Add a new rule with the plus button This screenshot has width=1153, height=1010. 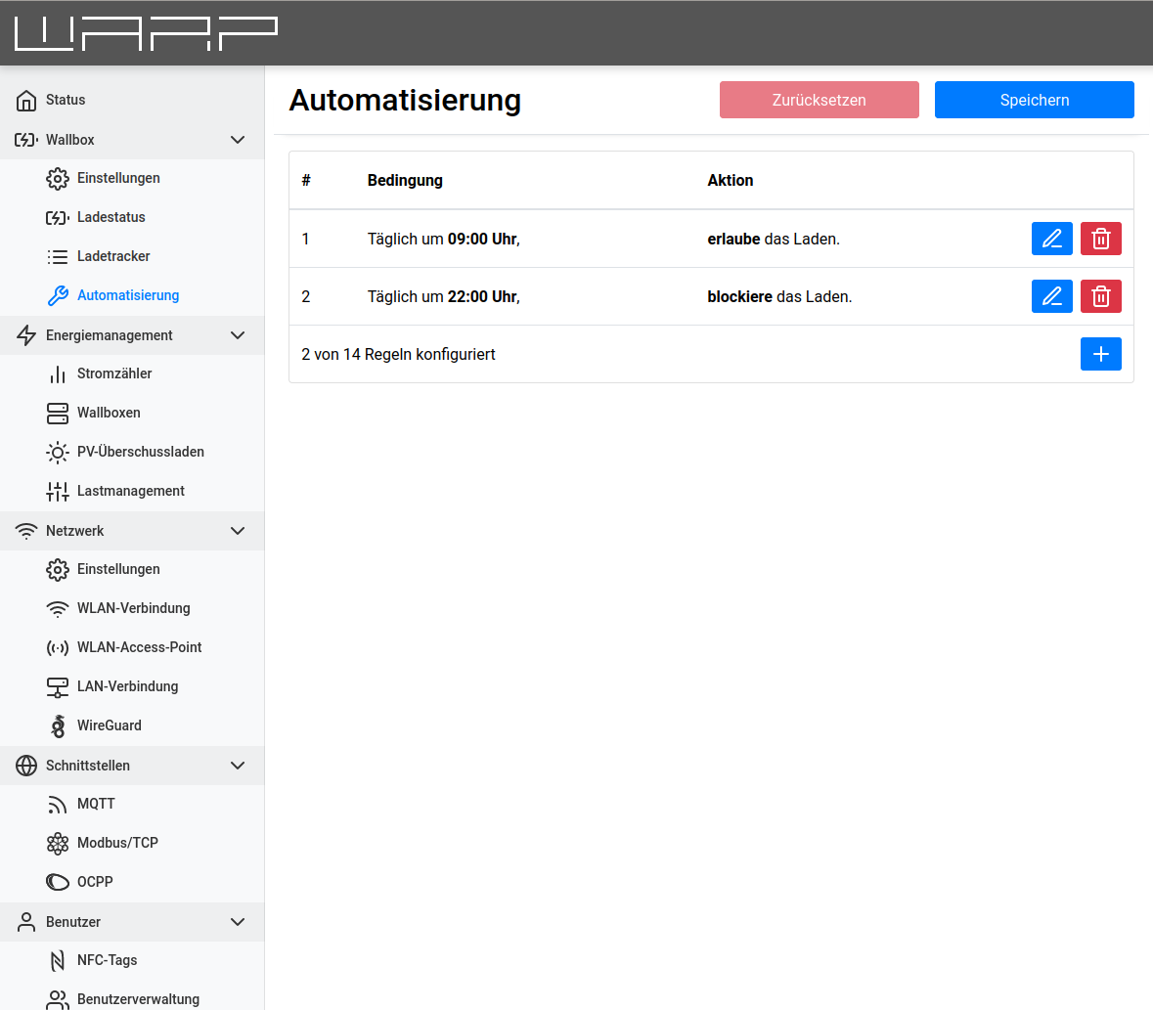pyautogui.click(x=1100, y=354)
